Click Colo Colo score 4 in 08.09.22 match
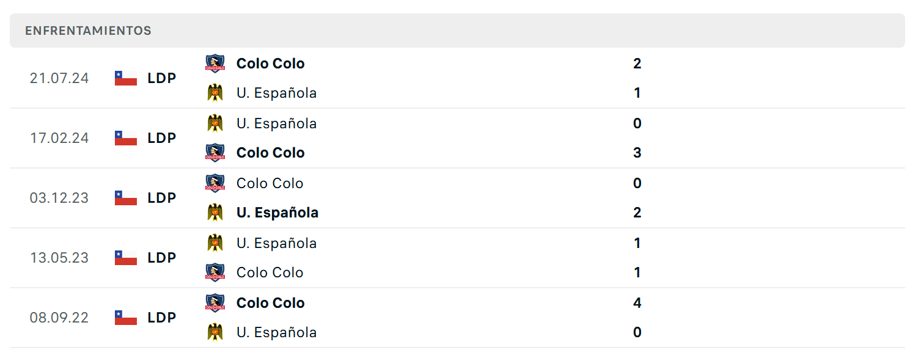This screenshot has width=913, height=361. (637, 303)
